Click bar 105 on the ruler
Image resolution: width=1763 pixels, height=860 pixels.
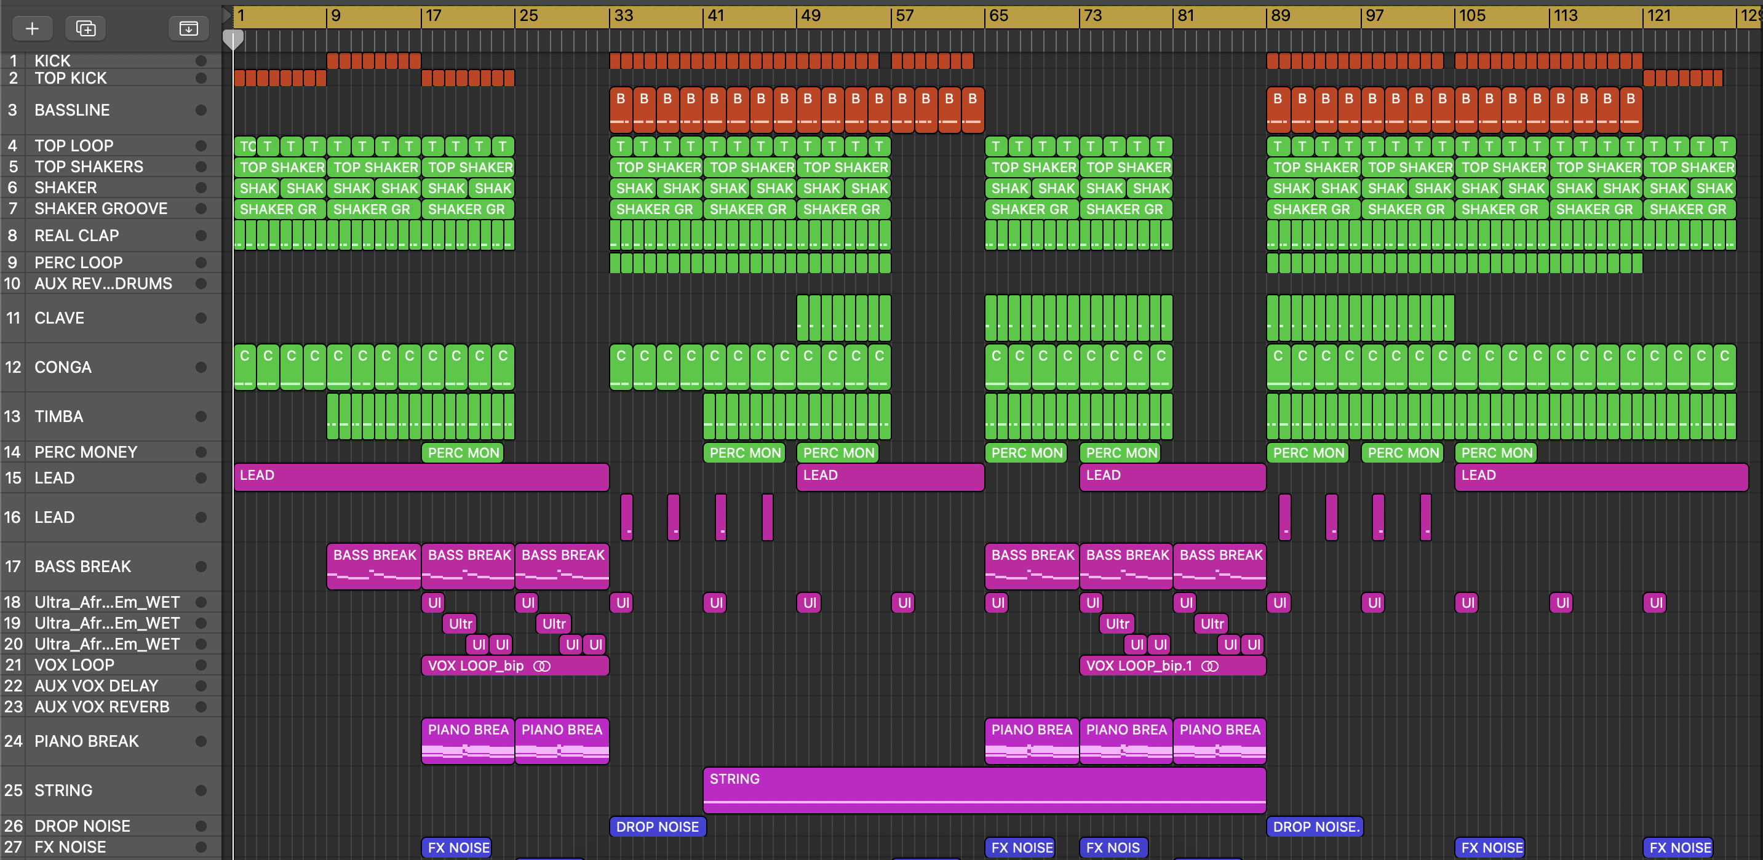(1472, 16)
